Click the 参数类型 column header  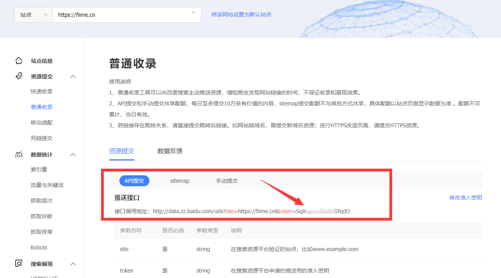[x=208, y=230]
